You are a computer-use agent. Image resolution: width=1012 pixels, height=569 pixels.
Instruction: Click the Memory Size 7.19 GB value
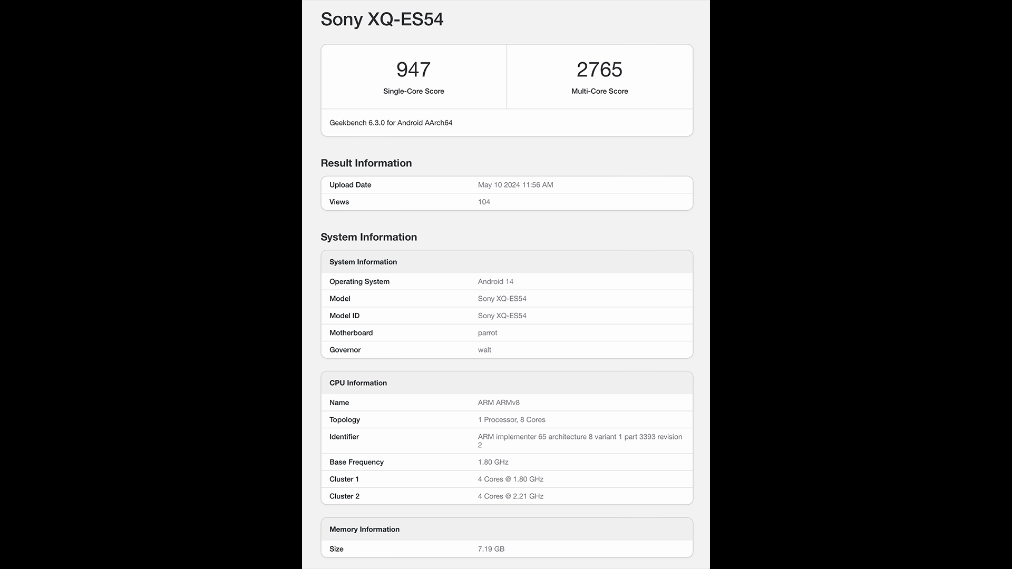pos(491,549)
